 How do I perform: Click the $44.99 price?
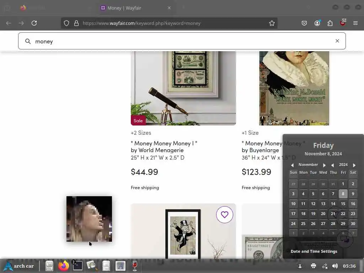click(x=144, y=172)
